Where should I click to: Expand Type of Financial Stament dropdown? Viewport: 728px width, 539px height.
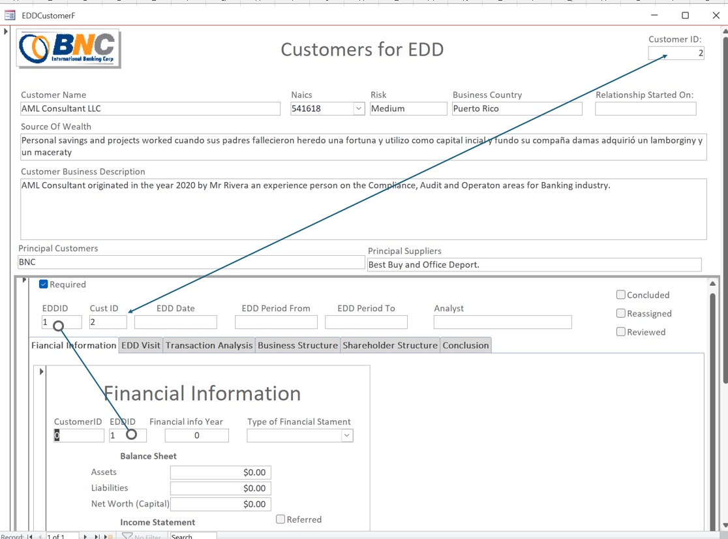(347, 436)
